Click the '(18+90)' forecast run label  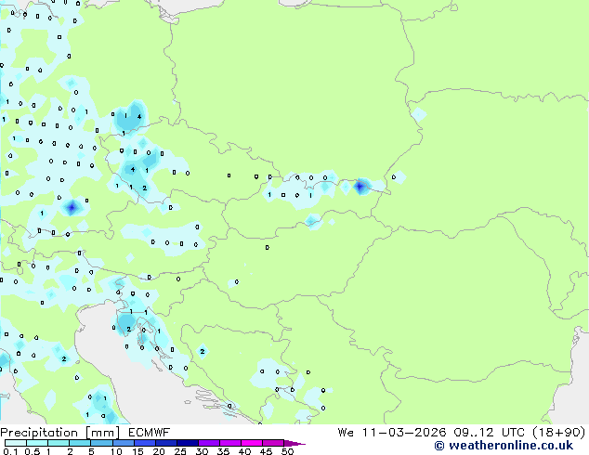click(x=559, y=433)
